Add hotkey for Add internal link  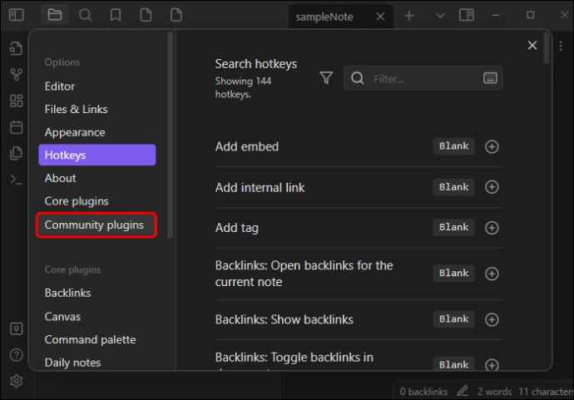click(492, 187)
